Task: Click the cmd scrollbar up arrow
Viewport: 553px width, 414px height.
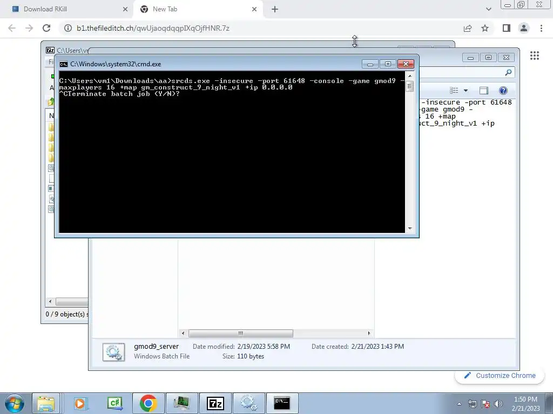Action: [x=410, y=75]
